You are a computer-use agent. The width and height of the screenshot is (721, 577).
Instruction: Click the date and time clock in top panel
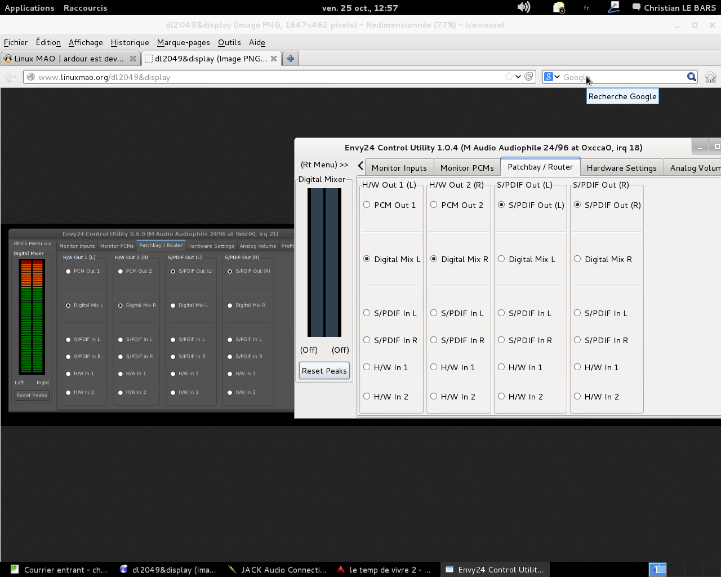click(360, 8)
